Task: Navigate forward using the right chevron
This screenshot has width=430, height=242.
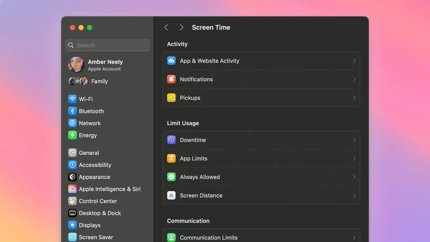Action: [182, 27]
